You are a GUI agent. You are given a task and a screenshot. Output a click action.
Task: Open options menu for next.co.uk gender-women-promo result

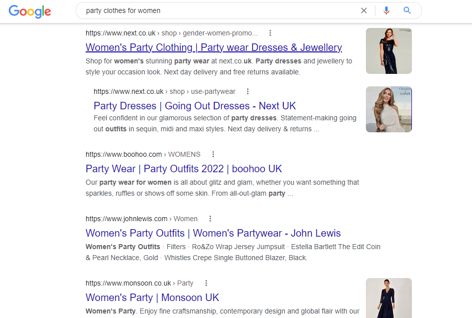point(270,33)
